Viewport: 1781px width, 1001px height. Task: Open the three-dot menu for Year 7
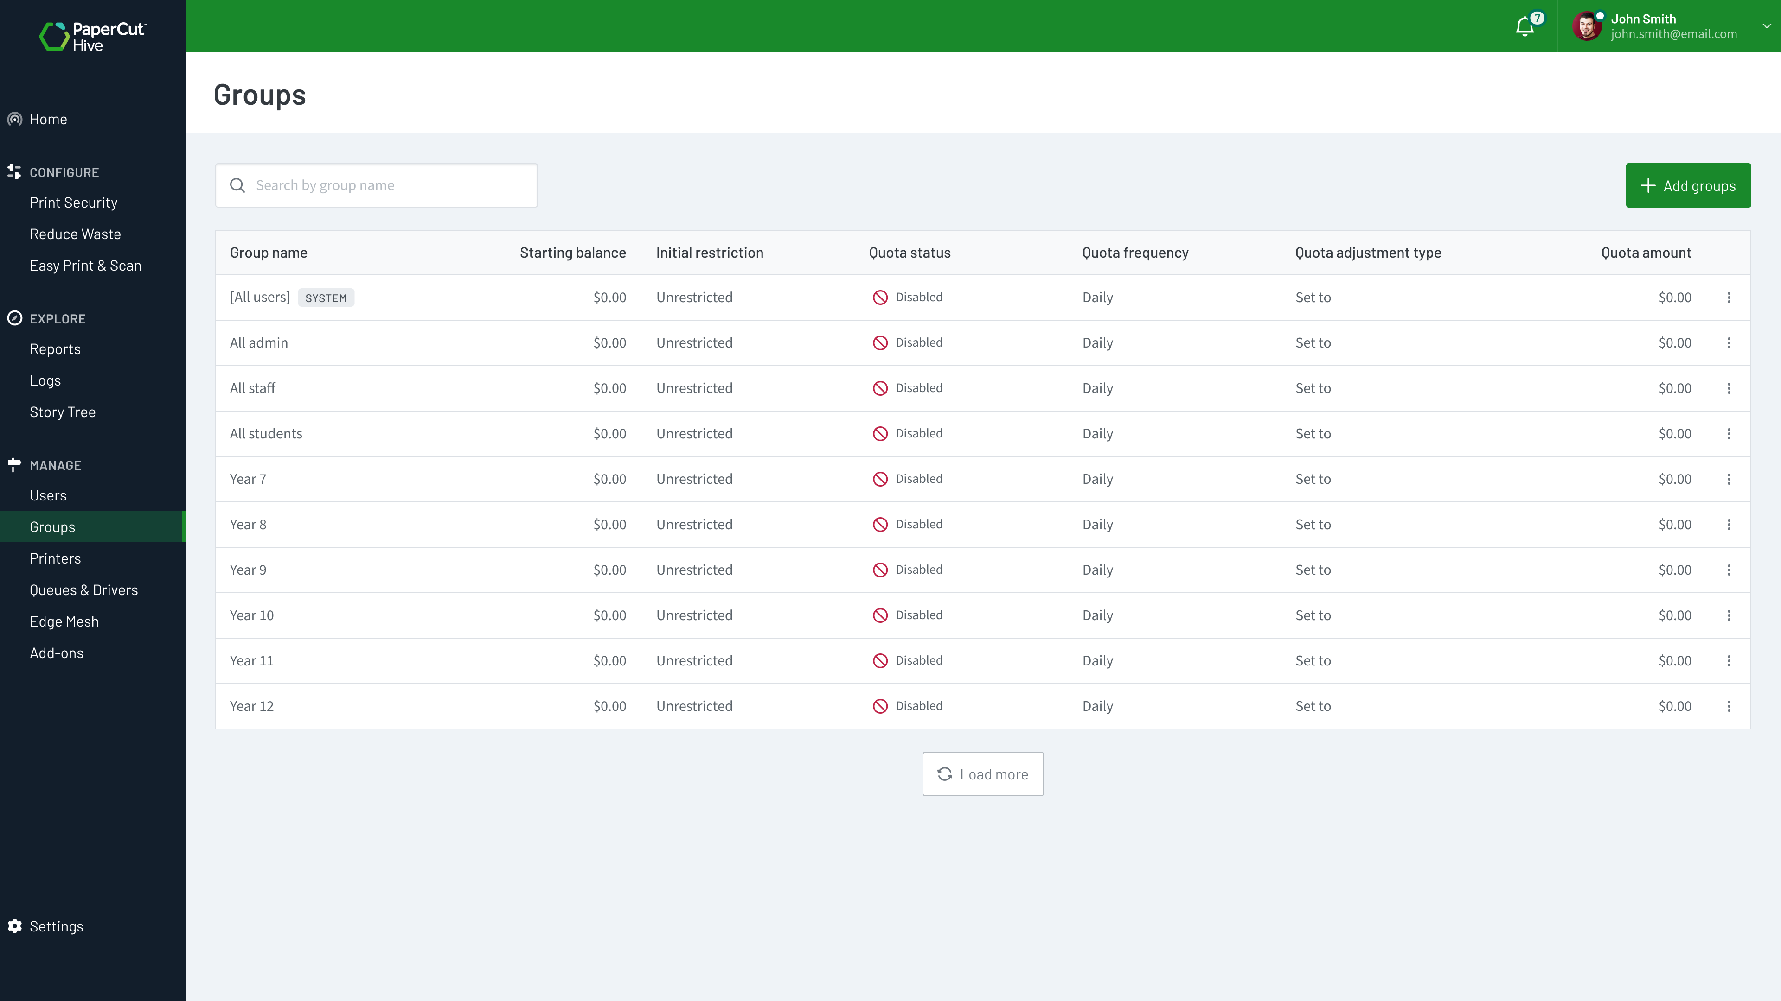[x=1729, y=480]
